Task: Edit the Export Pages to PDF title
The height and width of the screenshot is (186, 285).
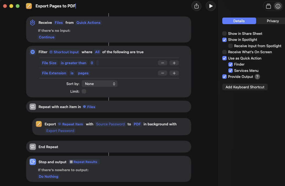Action: [x=56, y=6]
